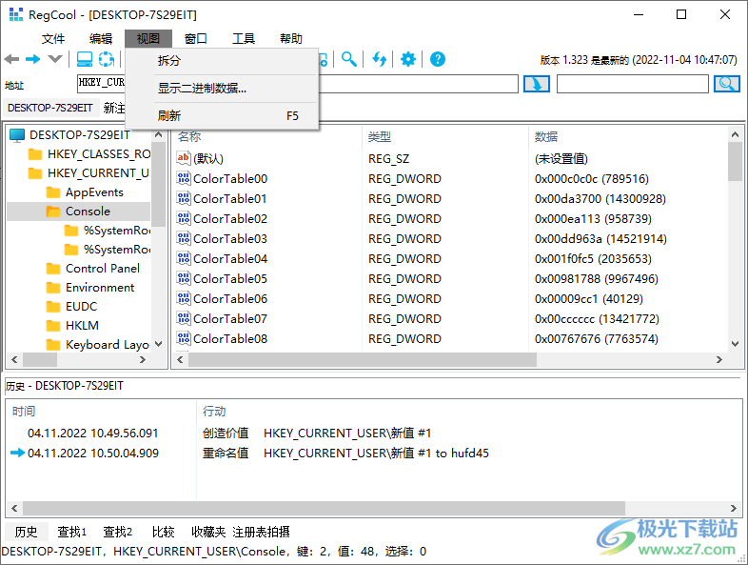Select ColorTable07 value name
Screen dimensions: 748x565
tap(230, 319)
